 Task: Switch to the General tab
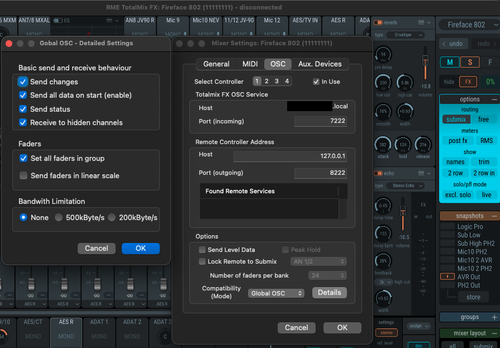point(216,64)
